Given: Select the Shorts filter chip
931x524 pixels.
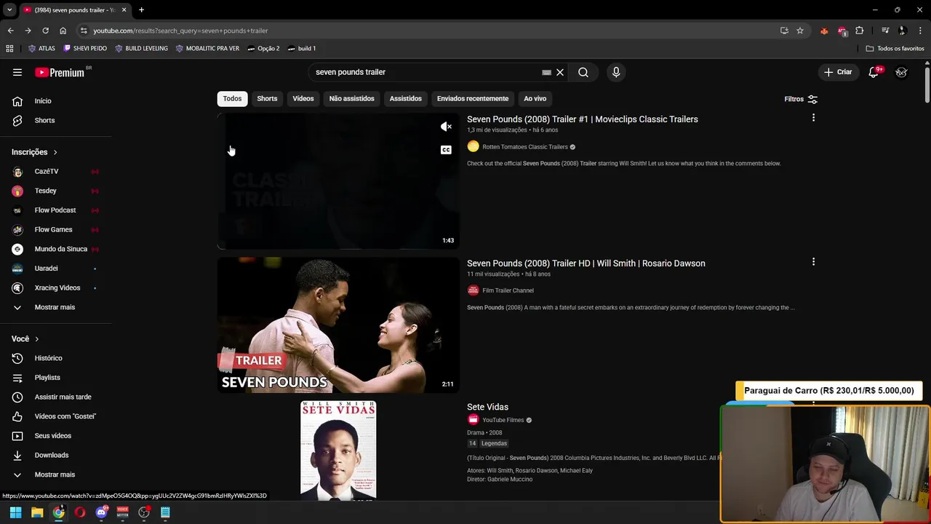Looking at the screenshot, I should click(x=267, y=98).
